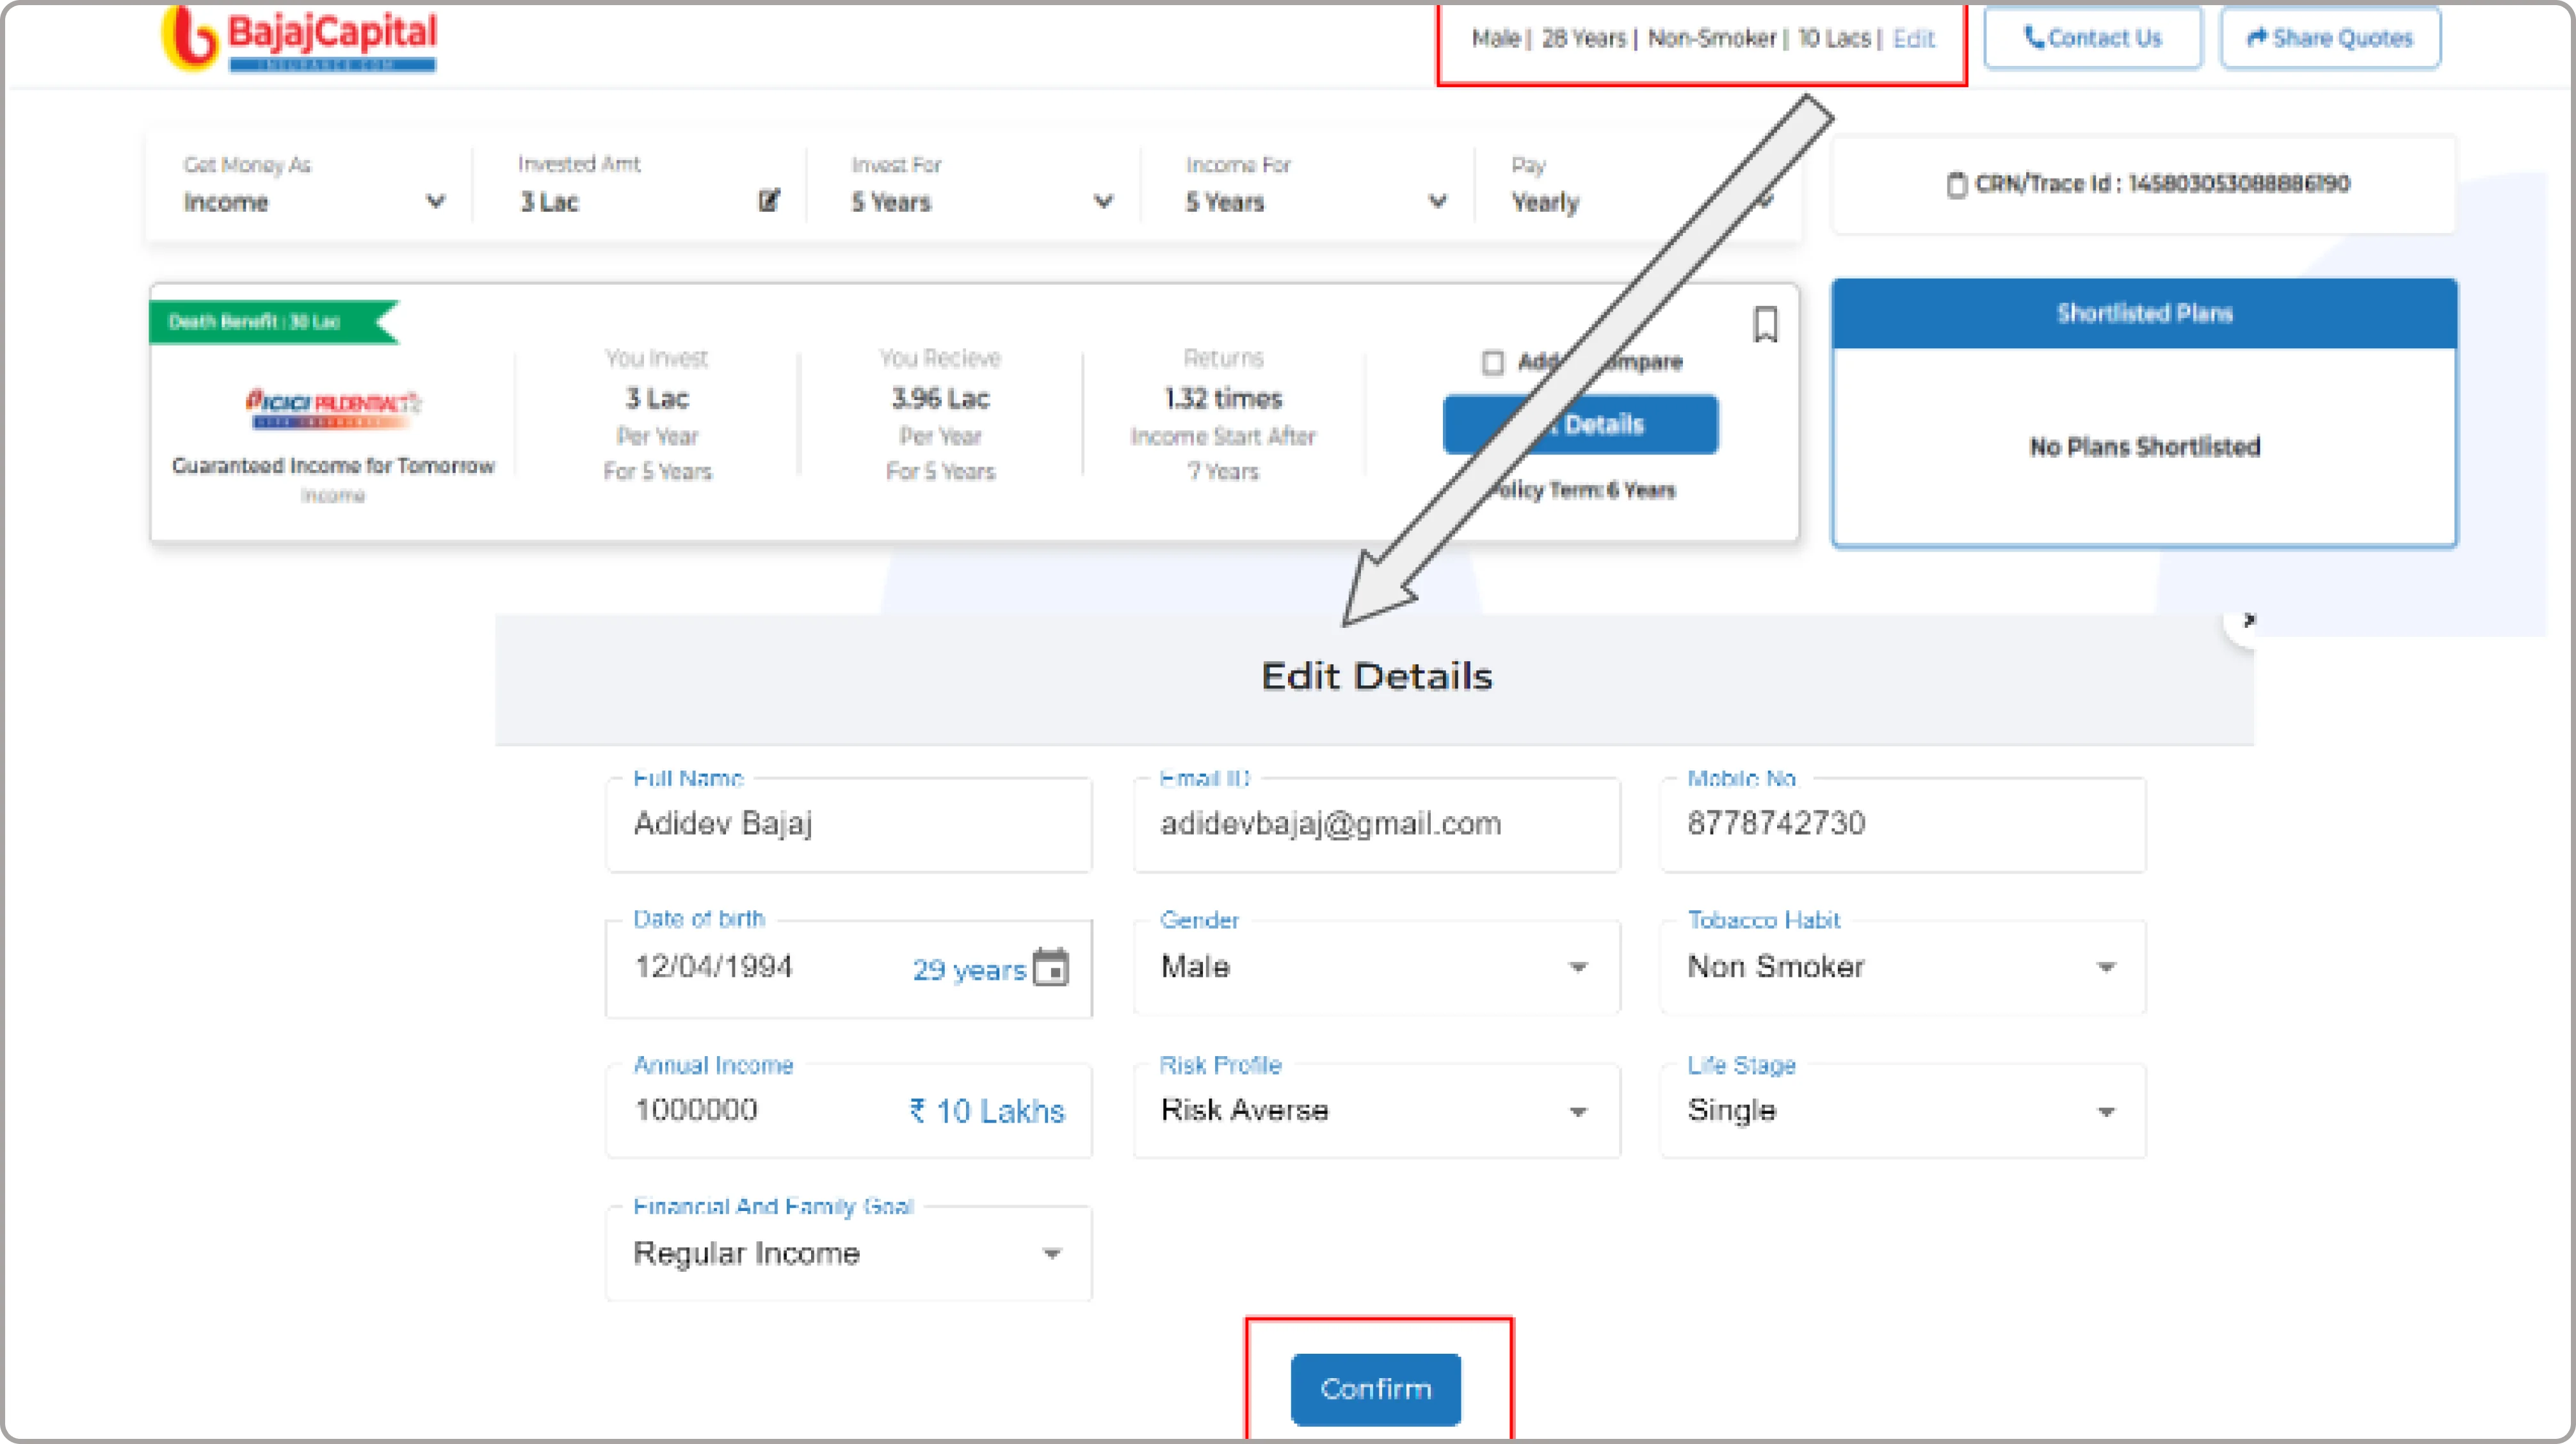
Task: Expand the Tobacco Habit dropdown
Action: (1903, 968)
